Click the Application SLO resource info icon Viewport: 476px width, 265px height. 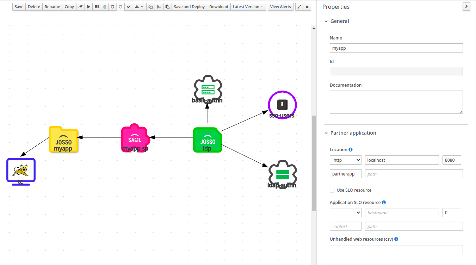(384, 203)
